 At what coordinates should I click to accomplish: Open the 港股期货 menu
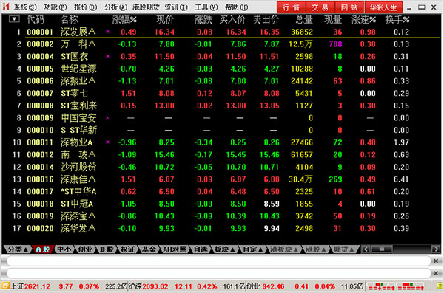pos(146,7)
